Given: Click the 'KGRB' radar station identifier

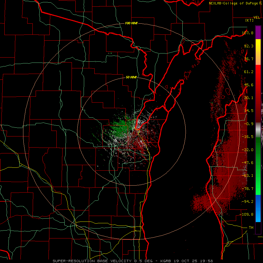Looking at the screenshot, I should (x=166, y=261).
